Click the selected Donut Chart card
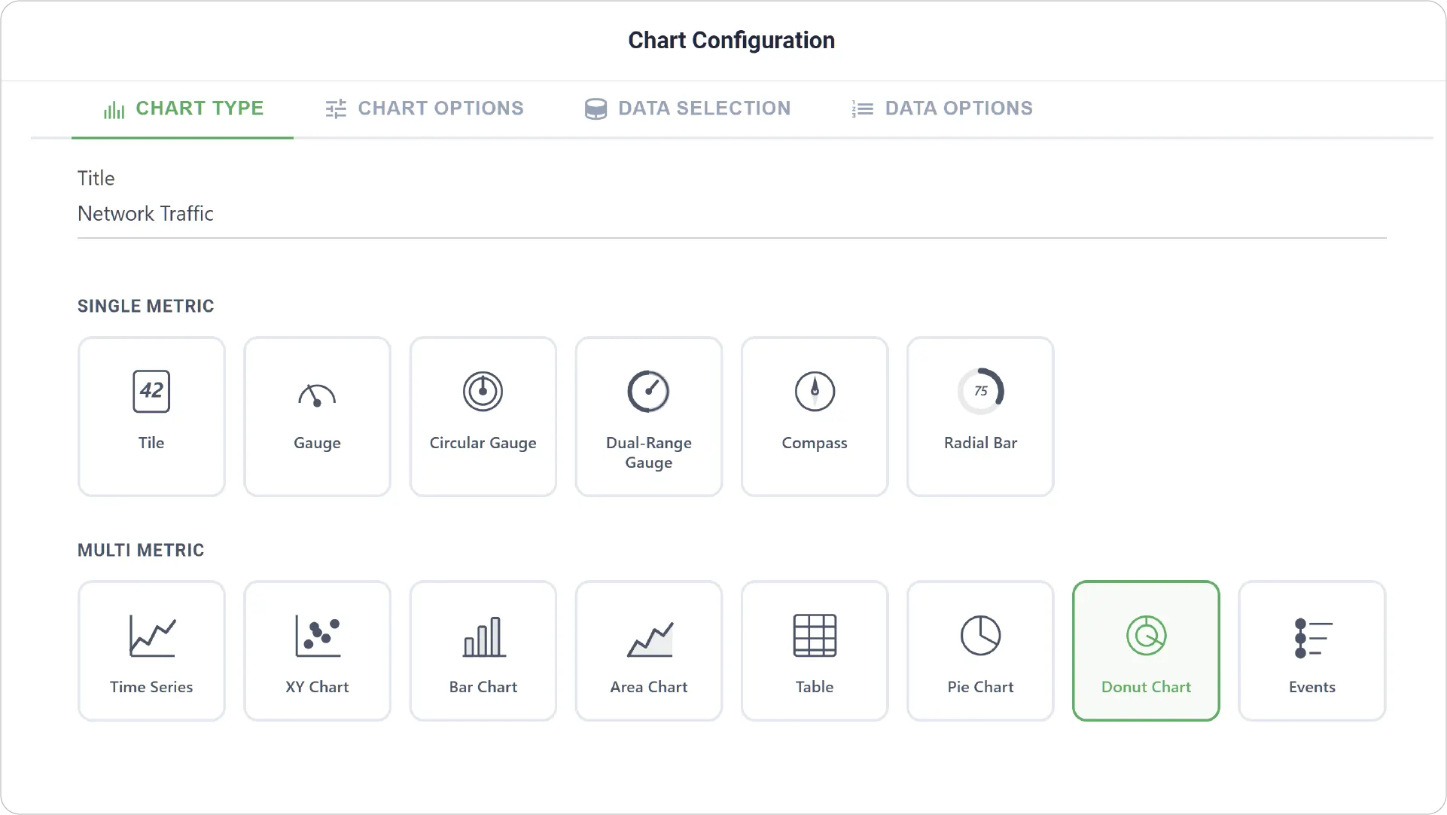The width and height of the screenshot is (1447, 815). pos(1146,651)
